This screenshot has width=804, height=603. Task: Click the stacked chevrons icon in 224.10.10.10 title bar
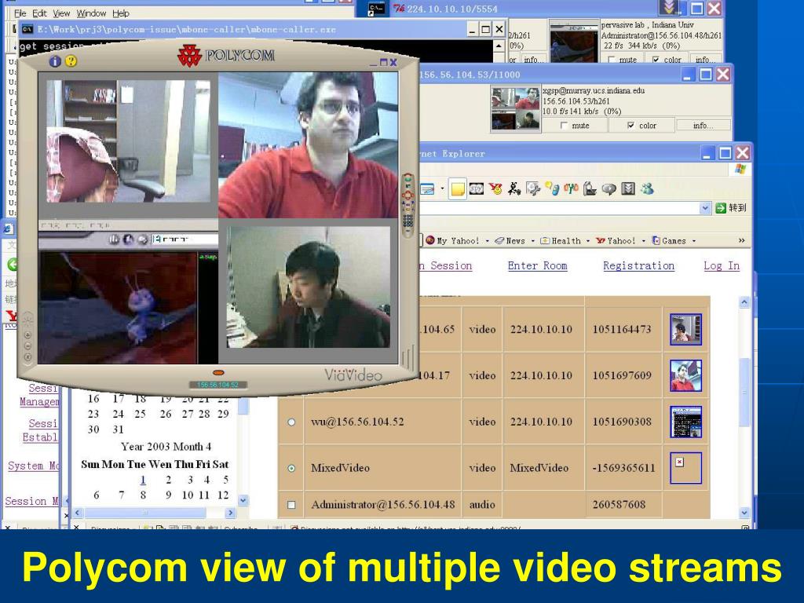tap(669, 8)
